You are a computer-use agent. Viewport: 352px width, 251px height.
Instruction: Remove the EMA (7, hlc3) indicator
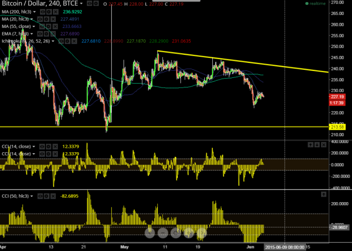[x=53, y=34]
